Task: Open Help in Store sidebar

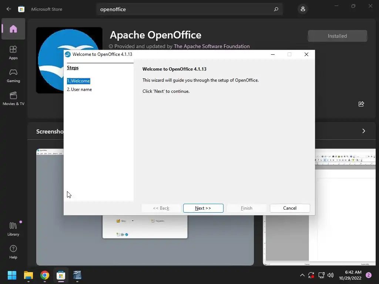Action: (x=13, y=252)
